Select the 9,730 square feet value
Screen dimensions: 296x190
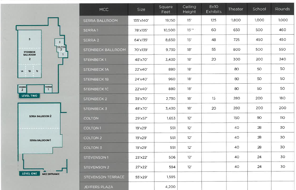170,50
